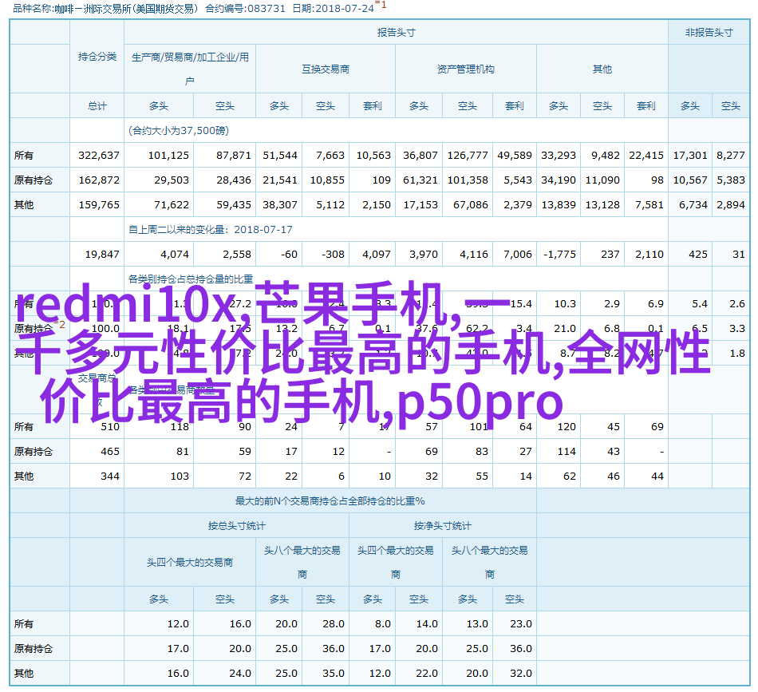
Task: Select the negative change value -1,775
Action: (559, 254)
